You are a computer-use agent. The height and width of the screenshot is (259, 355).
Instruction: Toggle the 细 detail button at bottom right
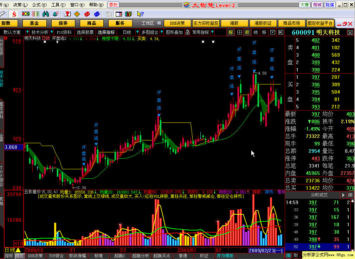tap(288, 255)
